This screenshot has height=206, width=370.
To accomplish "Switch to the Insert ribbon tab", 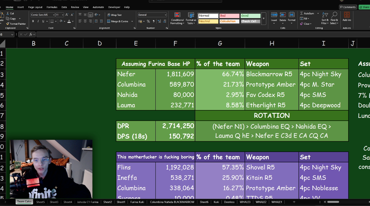I will pos(20,7).
